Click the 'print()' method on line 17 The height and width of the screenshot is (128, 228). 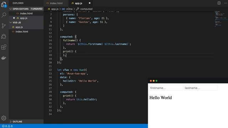[68, 51]
